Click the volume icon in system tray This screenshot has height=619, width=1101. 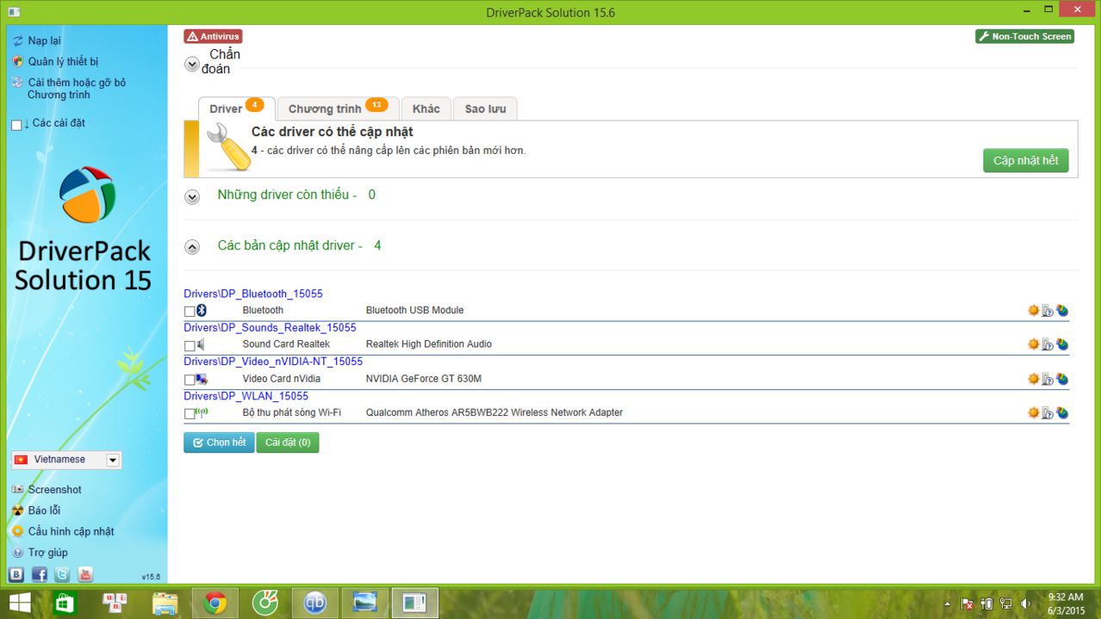pos(1025,604)
